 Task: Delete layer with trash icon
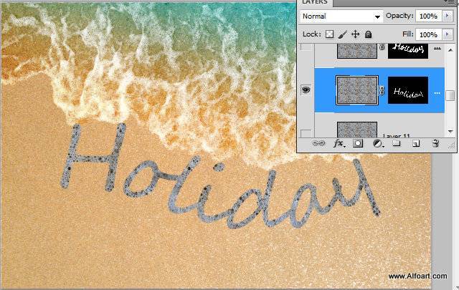pyautogui.click(x=435, y=144)
